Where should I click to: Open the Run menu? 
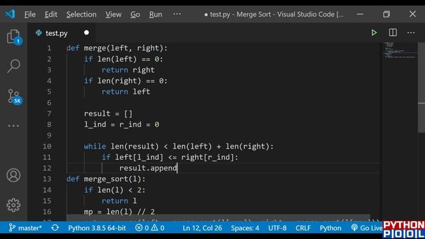point(155,14)
